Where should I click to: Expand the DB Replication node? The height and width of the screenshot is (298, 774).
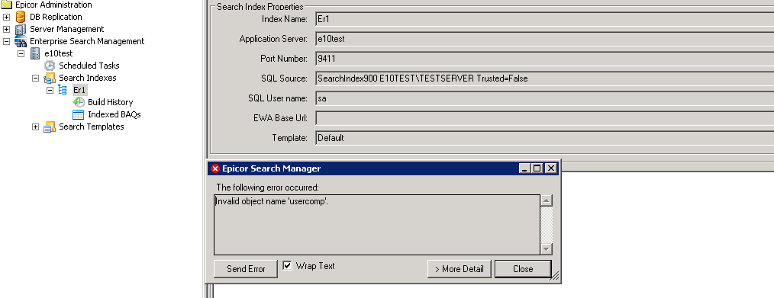pos(6,17)
